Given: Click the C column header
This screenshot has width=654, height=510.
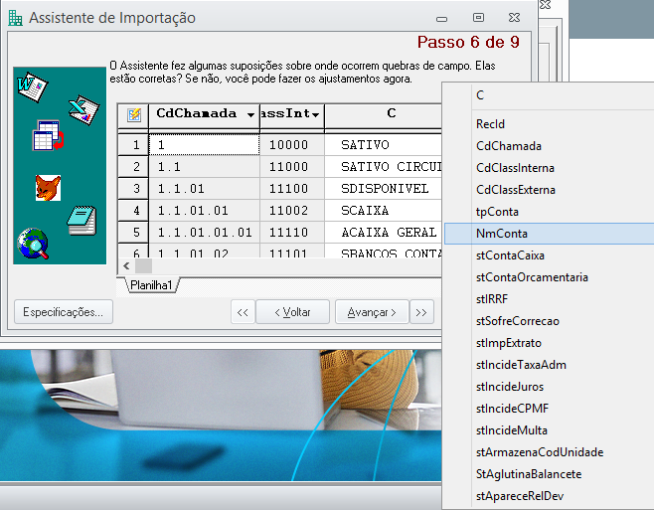Looking at the screenshot, I should [x=383, y=114].
